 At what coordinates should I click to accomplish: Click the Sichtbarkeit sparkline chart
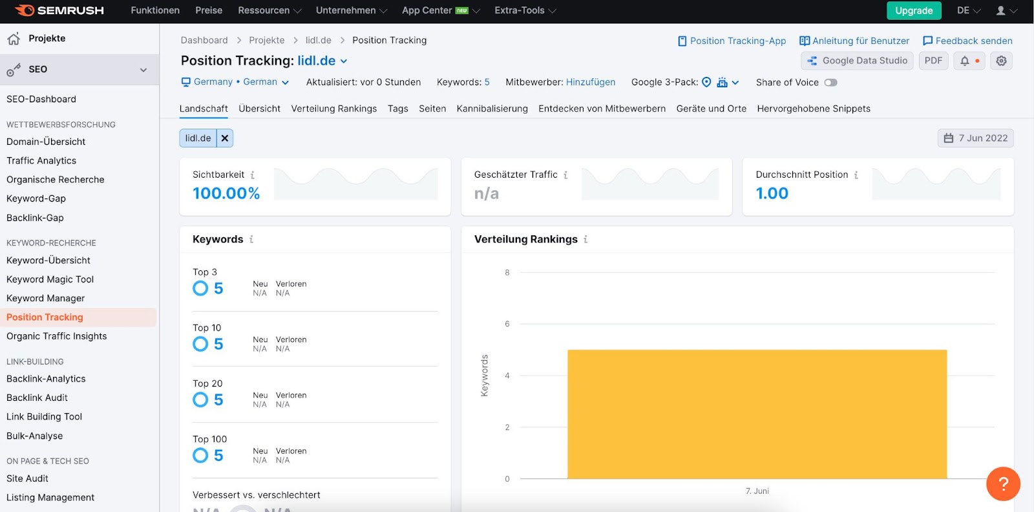click(356, 184)
